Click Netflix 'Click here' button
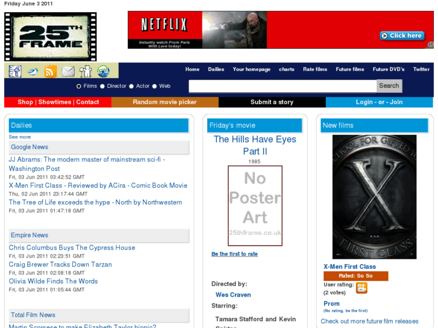 402,36
